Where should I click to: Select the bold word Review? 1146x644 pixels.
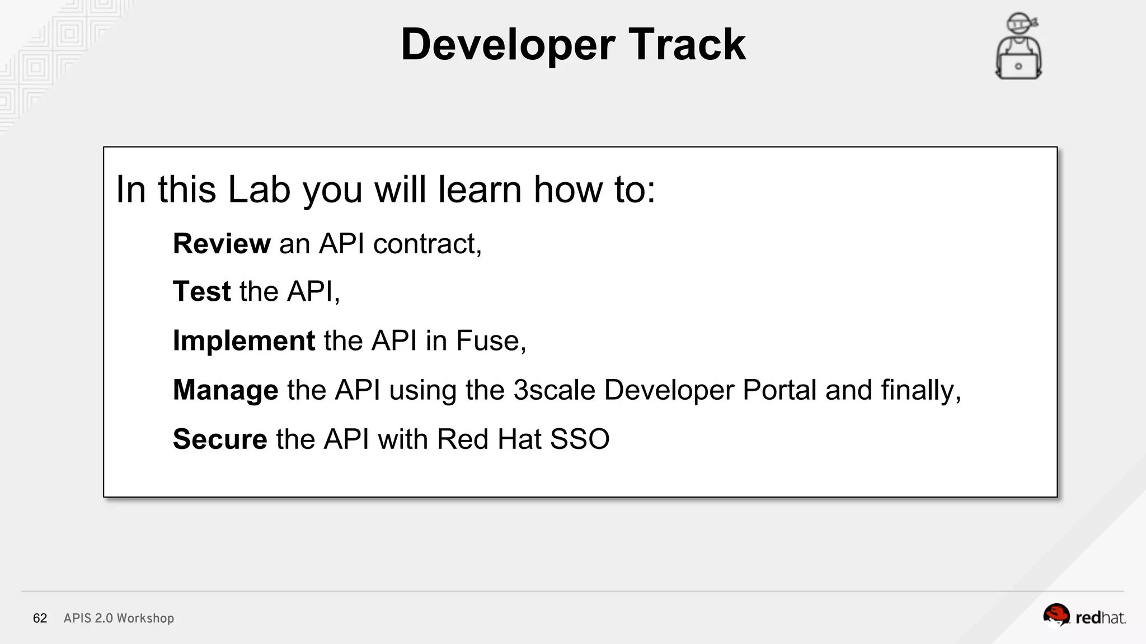coord(222,244)
